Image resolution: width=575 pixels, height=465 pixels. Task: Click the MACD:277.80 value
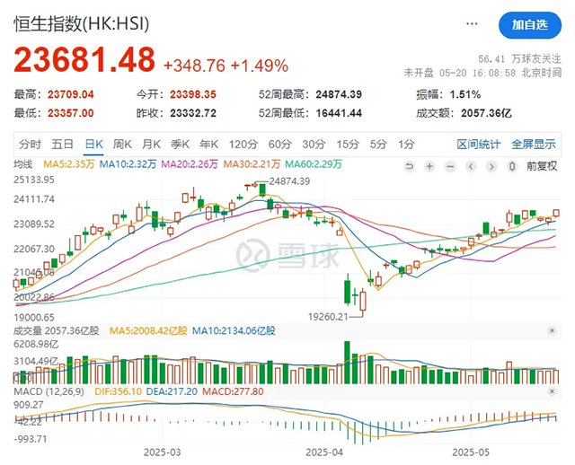pyautogui.click(x=233, y=391)
